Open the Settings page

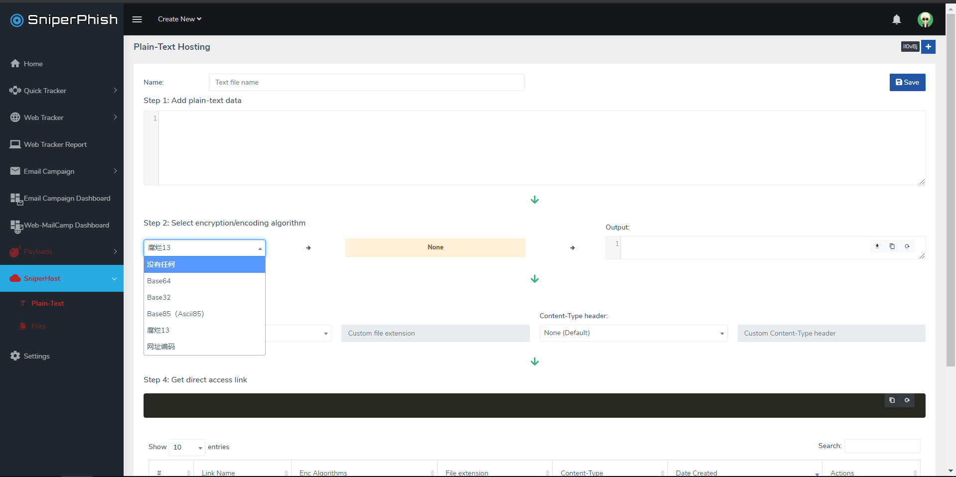pyautogui.click(x=36, y=356)
